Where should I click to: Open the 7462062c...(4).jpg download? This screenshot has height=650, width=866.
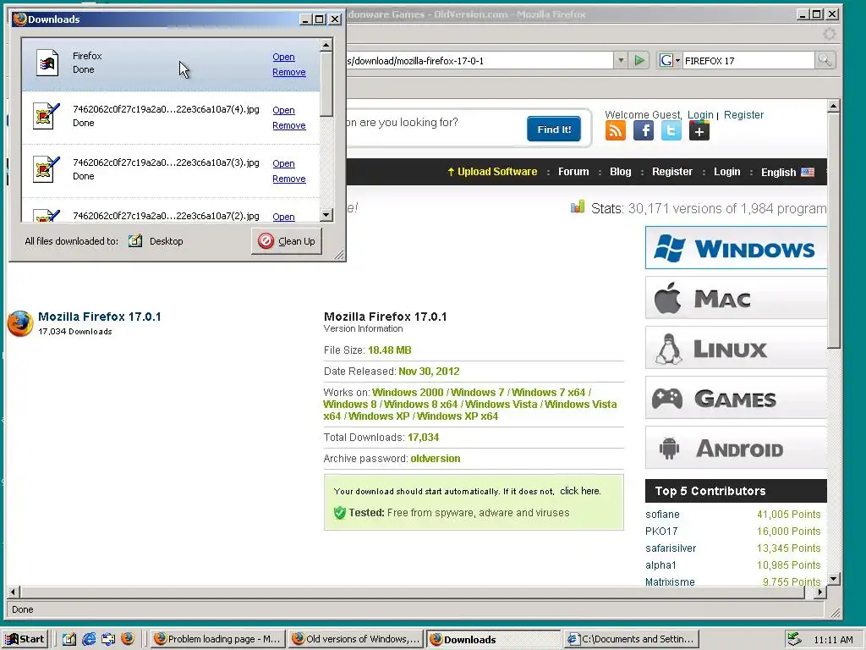283,111
